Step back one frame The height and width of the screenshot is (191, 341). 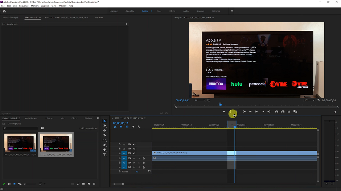250,112
